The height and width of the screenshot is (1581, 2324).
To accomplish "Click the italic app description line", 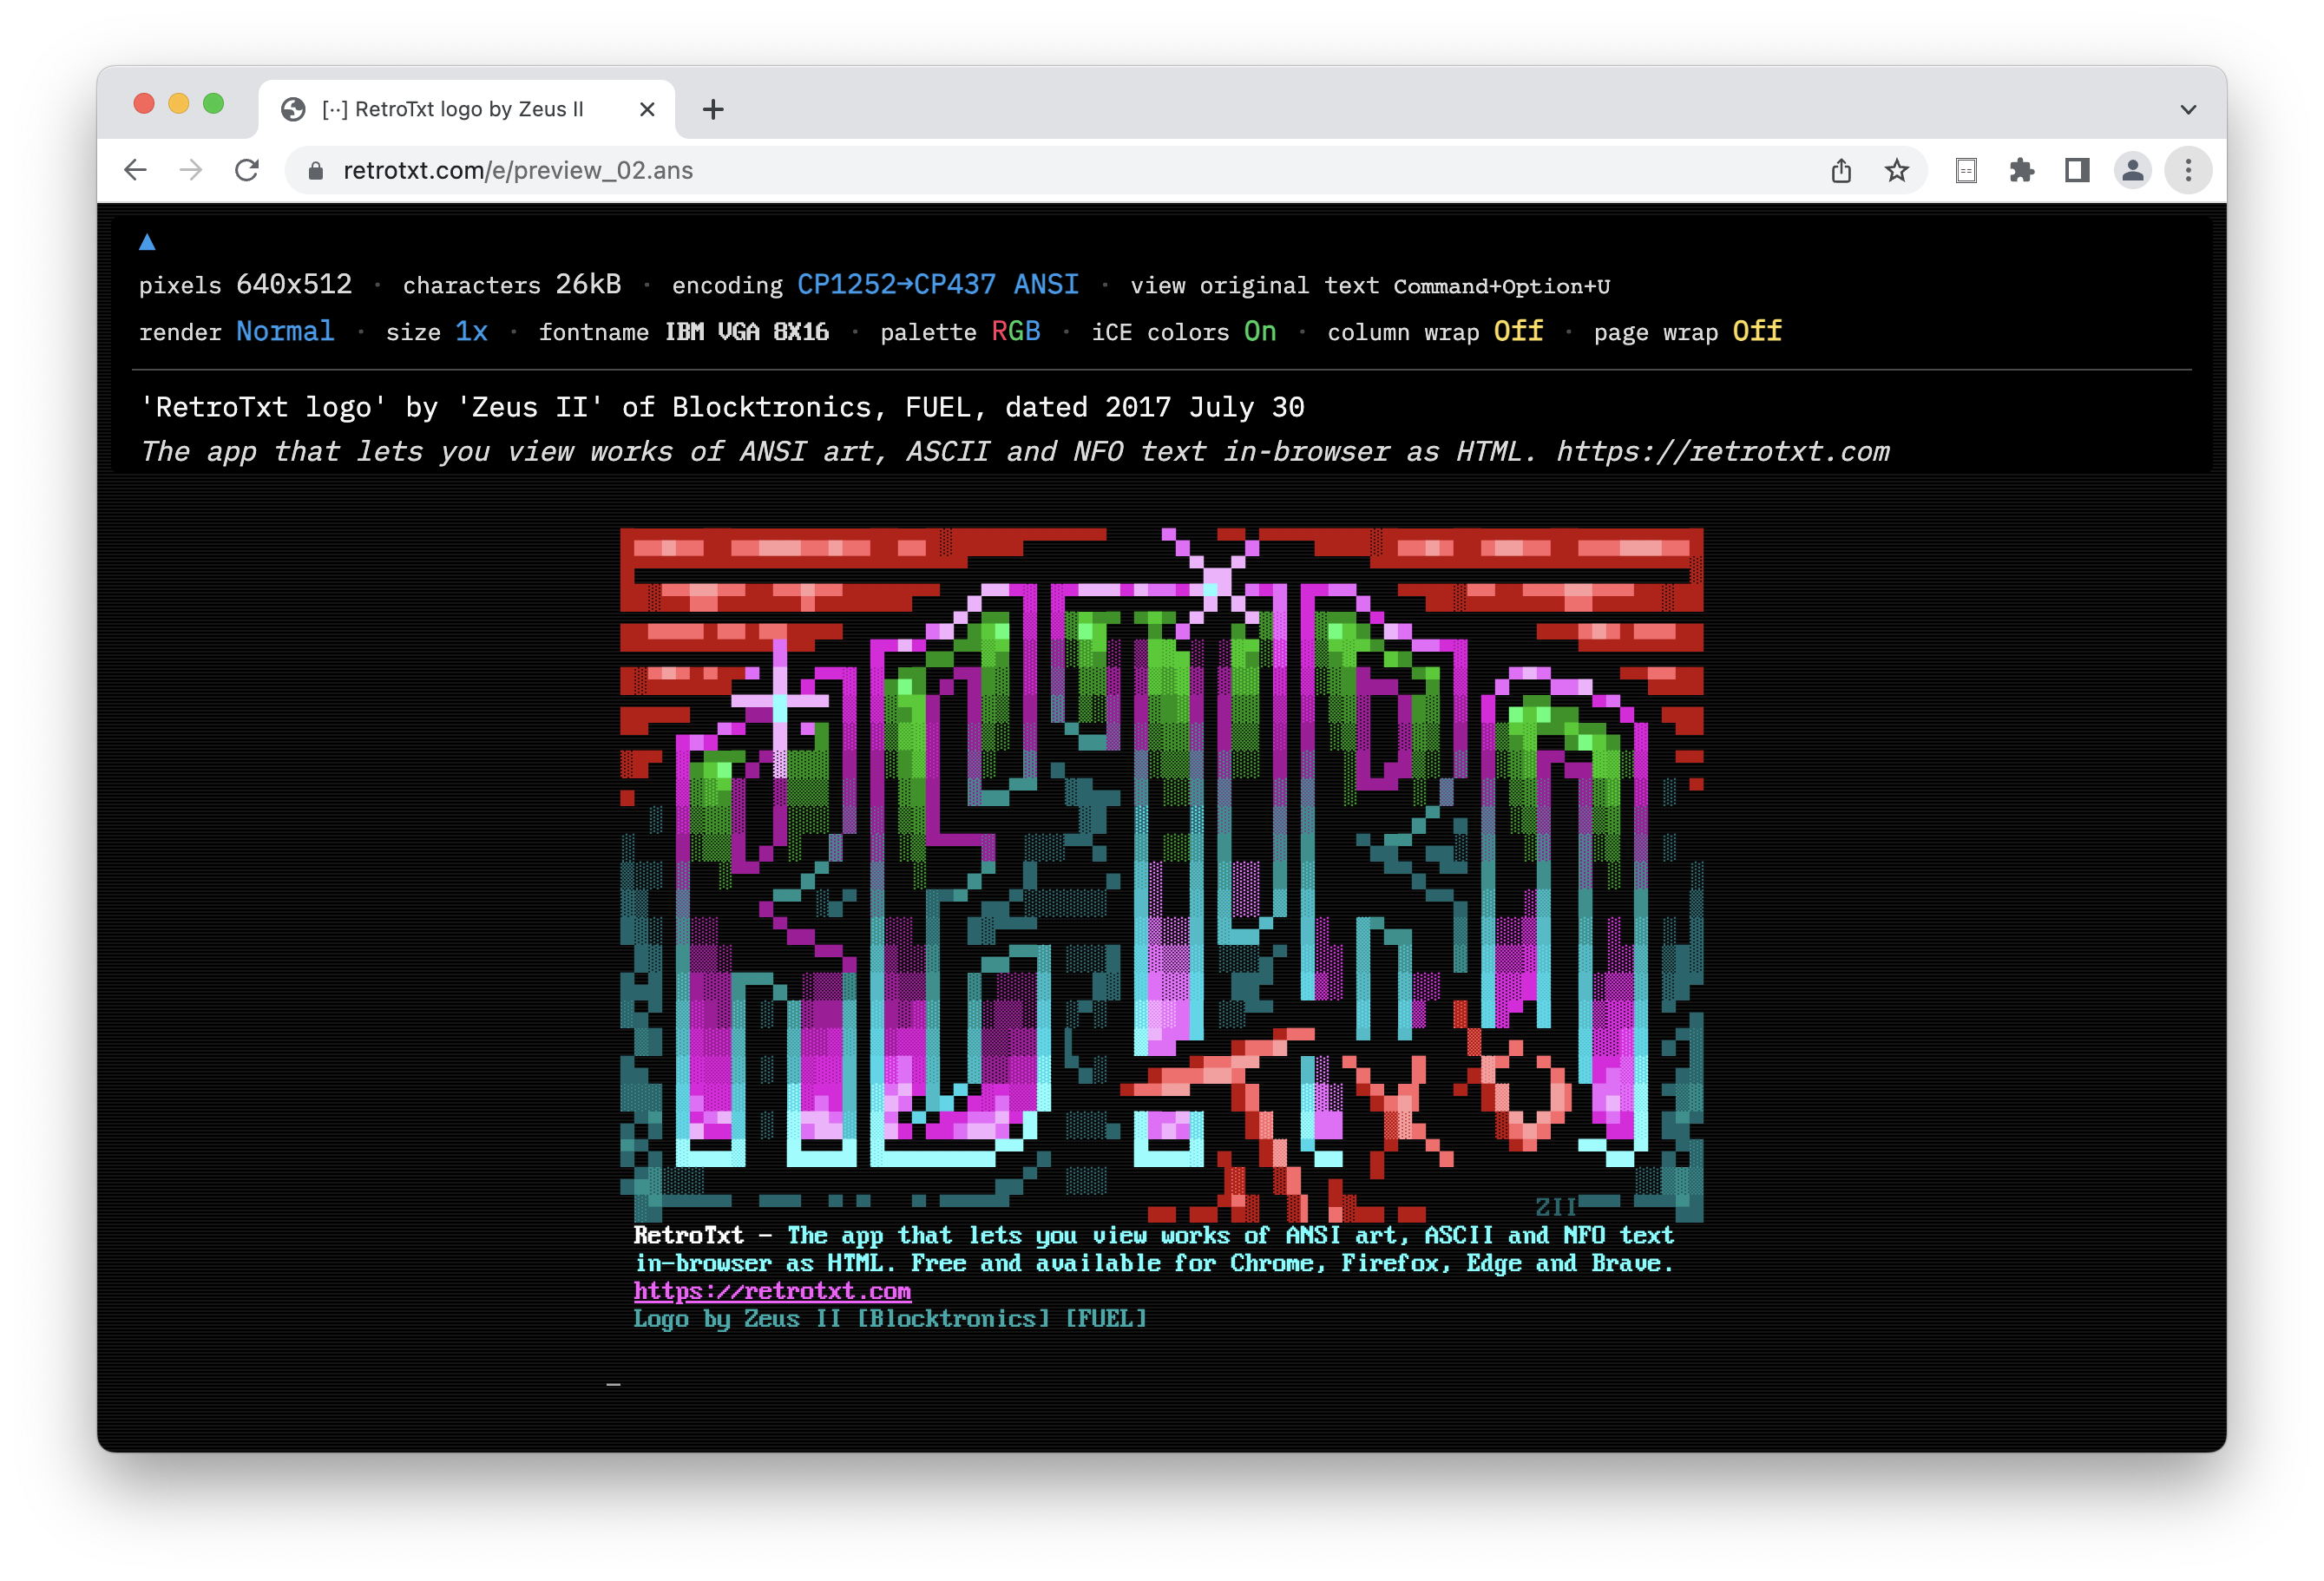I will click(1015, 452).
